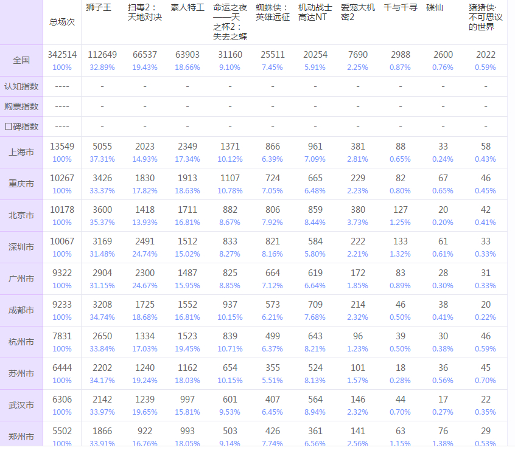Click the Chengdu total value 9233
Viewport: 515px width, 453px height.
coord(62,305)
